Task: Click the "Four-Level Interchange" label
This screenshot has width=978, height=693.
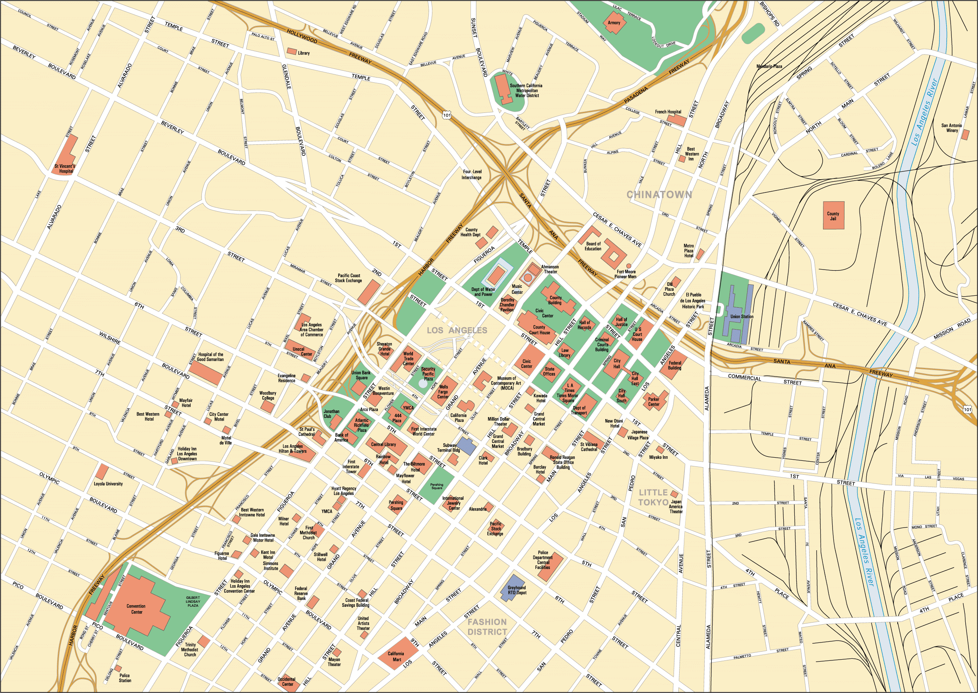Action: [x=472, y=175]
